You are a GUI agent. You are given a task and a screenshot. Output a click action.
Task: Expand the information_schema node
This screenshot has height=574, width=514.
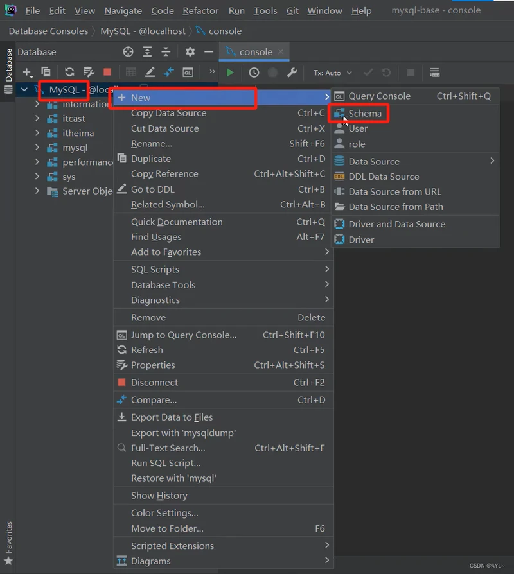[37, 104]
